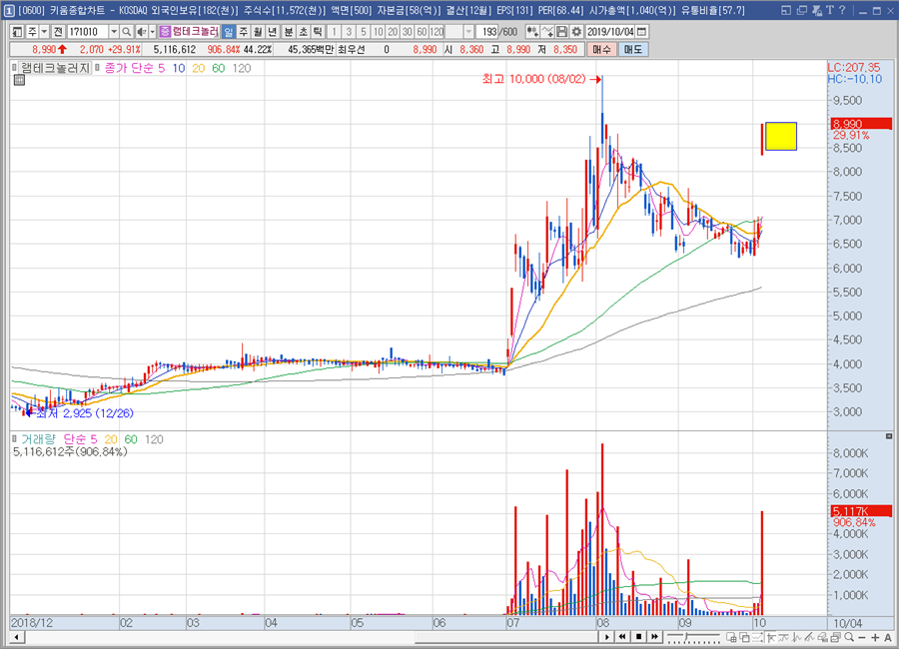
Task: Click the add-window grid icon at bottom
Action: pos(731,637)
